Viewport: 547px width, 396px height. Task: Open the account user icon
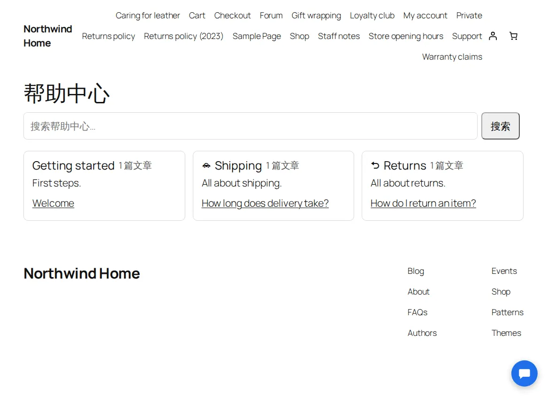pos(493,36)
